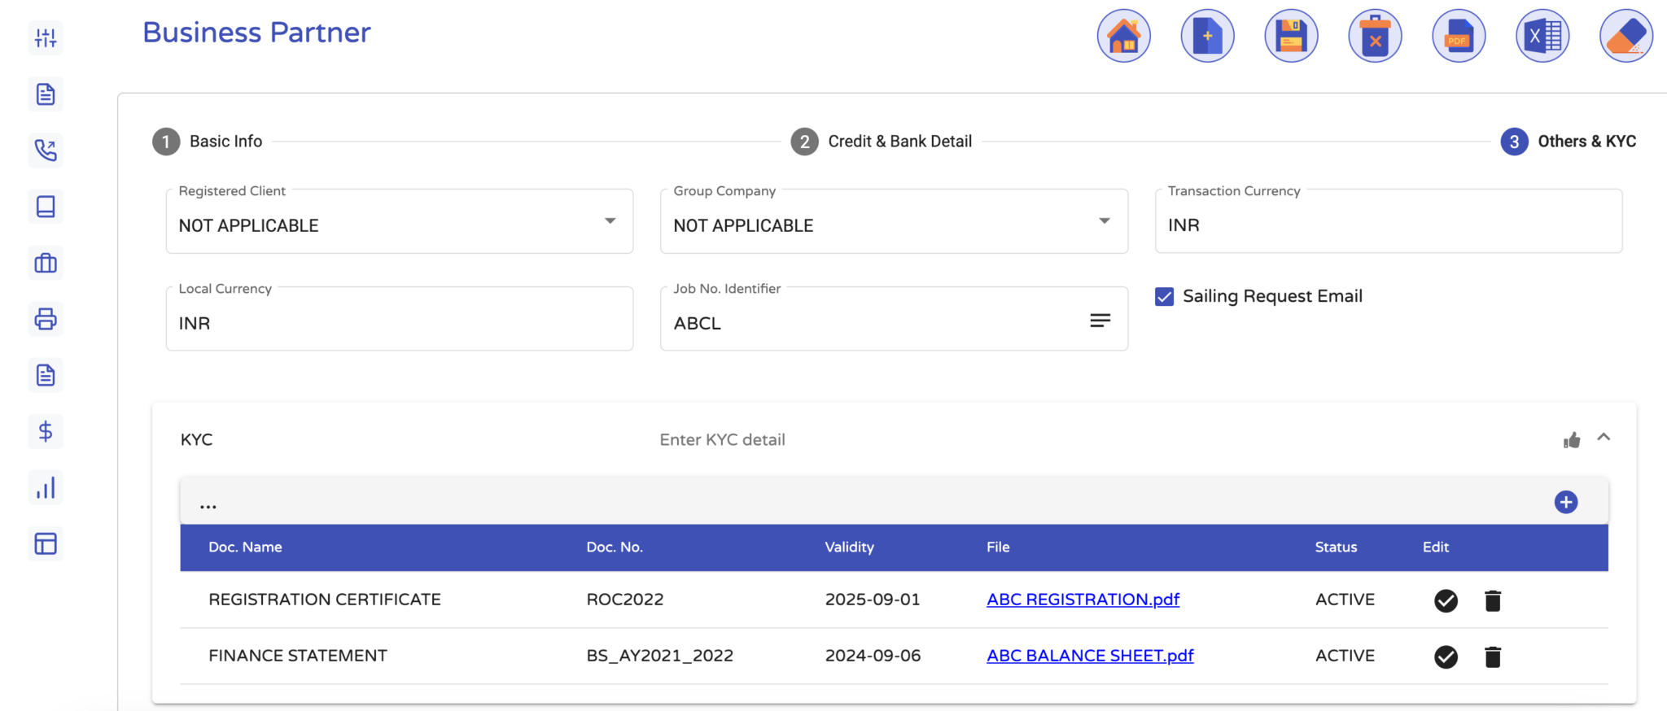Screen dimensions: 1667x711
Task: Create new record with plus document icon
Action: click(x=1207, y=36)
